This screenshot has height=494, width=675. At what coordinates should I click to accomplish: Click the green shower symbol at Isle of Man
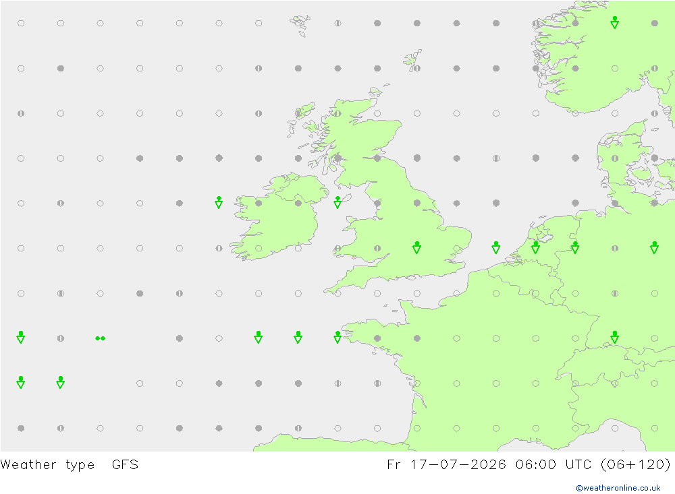(337, 202)
